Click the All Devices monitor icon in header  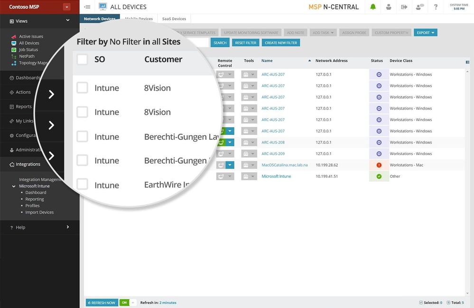tap(103, 7)
